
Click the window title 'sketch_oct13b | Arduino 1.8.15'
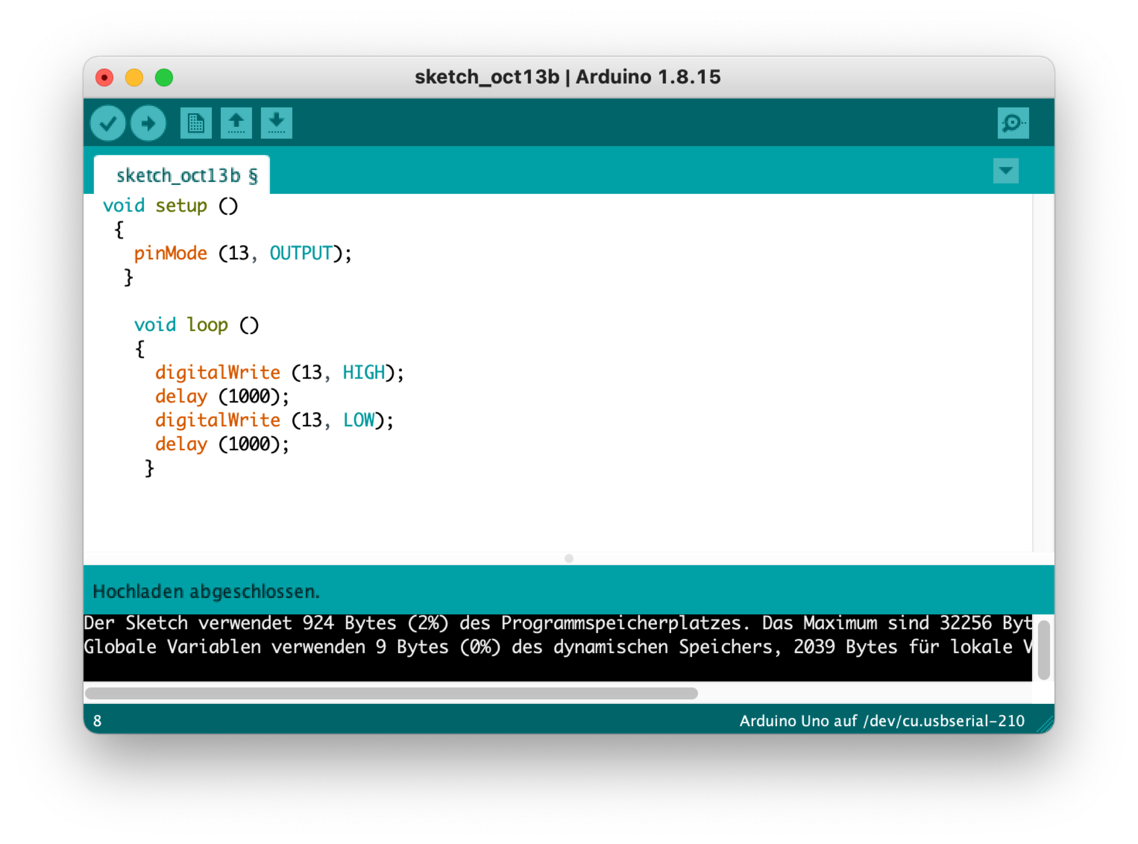[x=568, y=77]
